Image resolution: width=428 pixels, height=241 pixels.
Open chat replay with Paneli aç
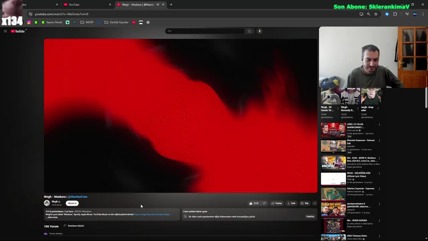pyautogui.click(x=310, y=216)
